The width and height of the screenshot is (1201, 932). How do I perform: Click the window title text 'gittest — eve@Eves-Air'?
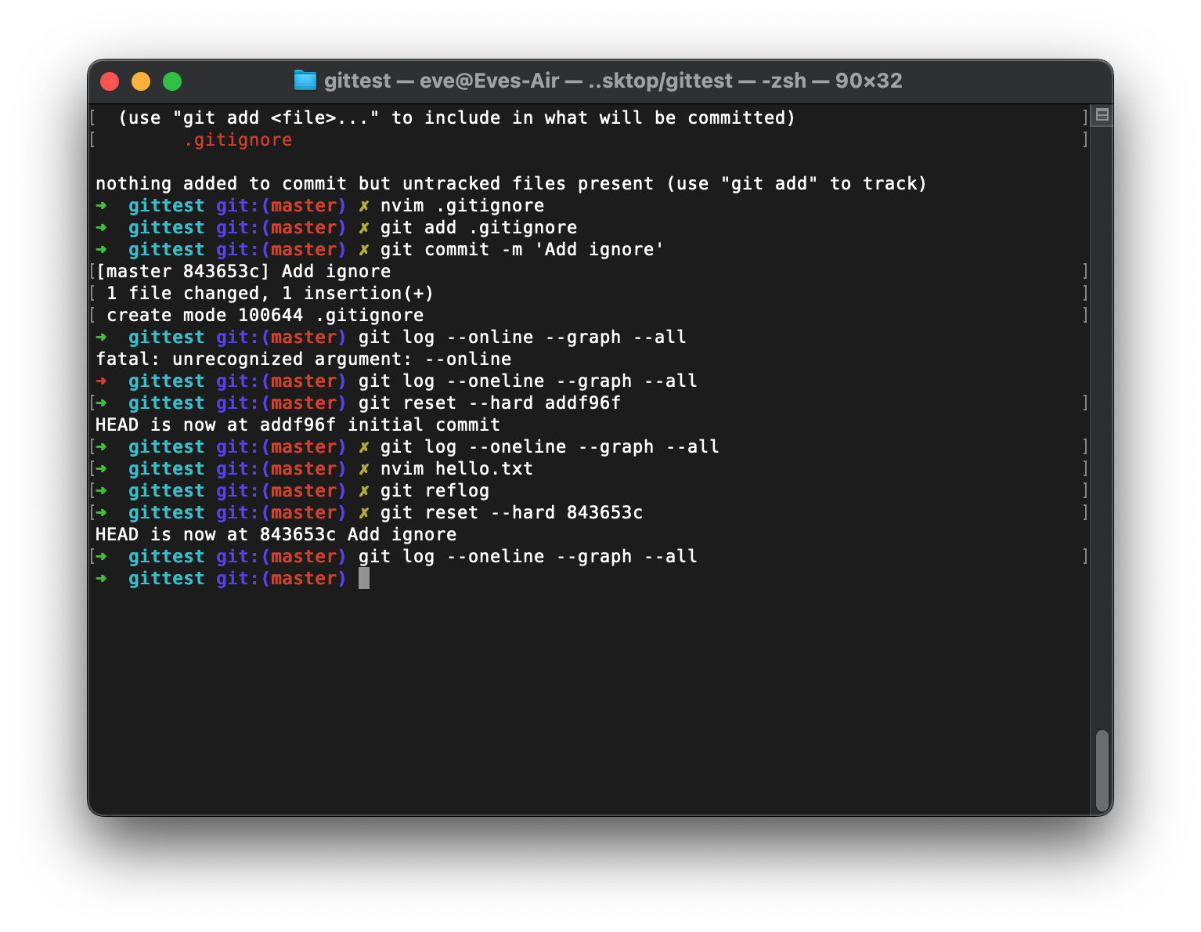pos(442,81)
